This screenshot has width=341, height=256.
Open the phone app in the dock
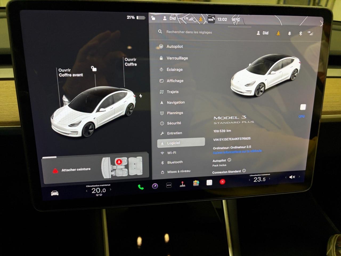[141, 187]
